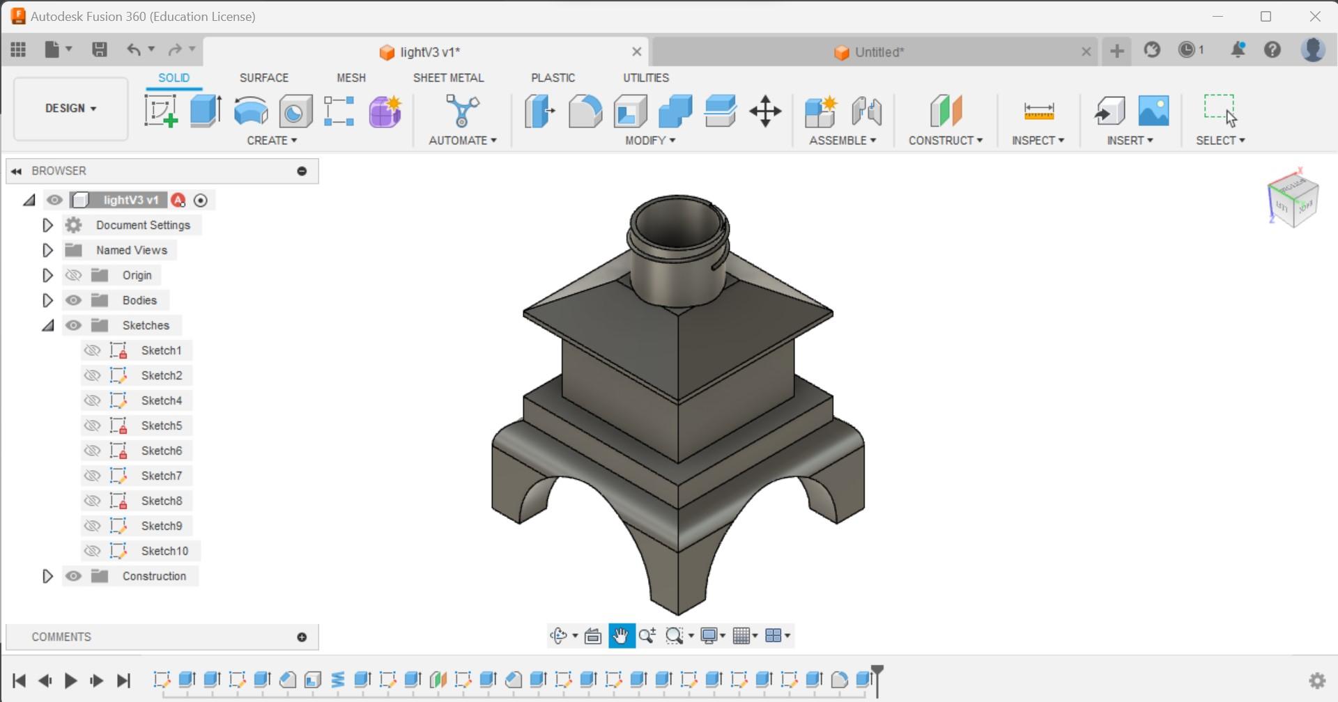The width and height of the screenshot is (1338, 702).
Task: Open the CREATE dropdown menu
Action: (272, 141)
